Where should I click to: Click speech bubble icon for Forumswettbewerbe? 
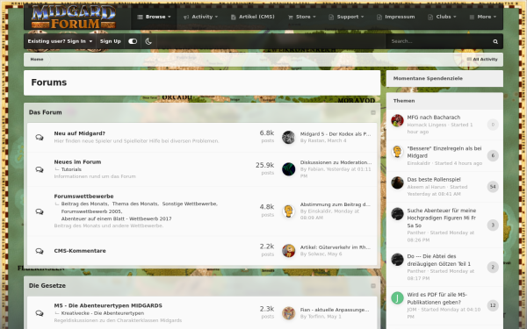pos(40,211)
